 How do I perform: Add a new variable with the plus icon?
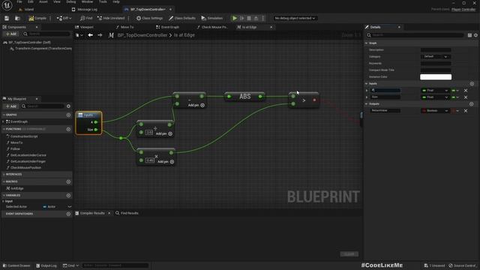68,195
